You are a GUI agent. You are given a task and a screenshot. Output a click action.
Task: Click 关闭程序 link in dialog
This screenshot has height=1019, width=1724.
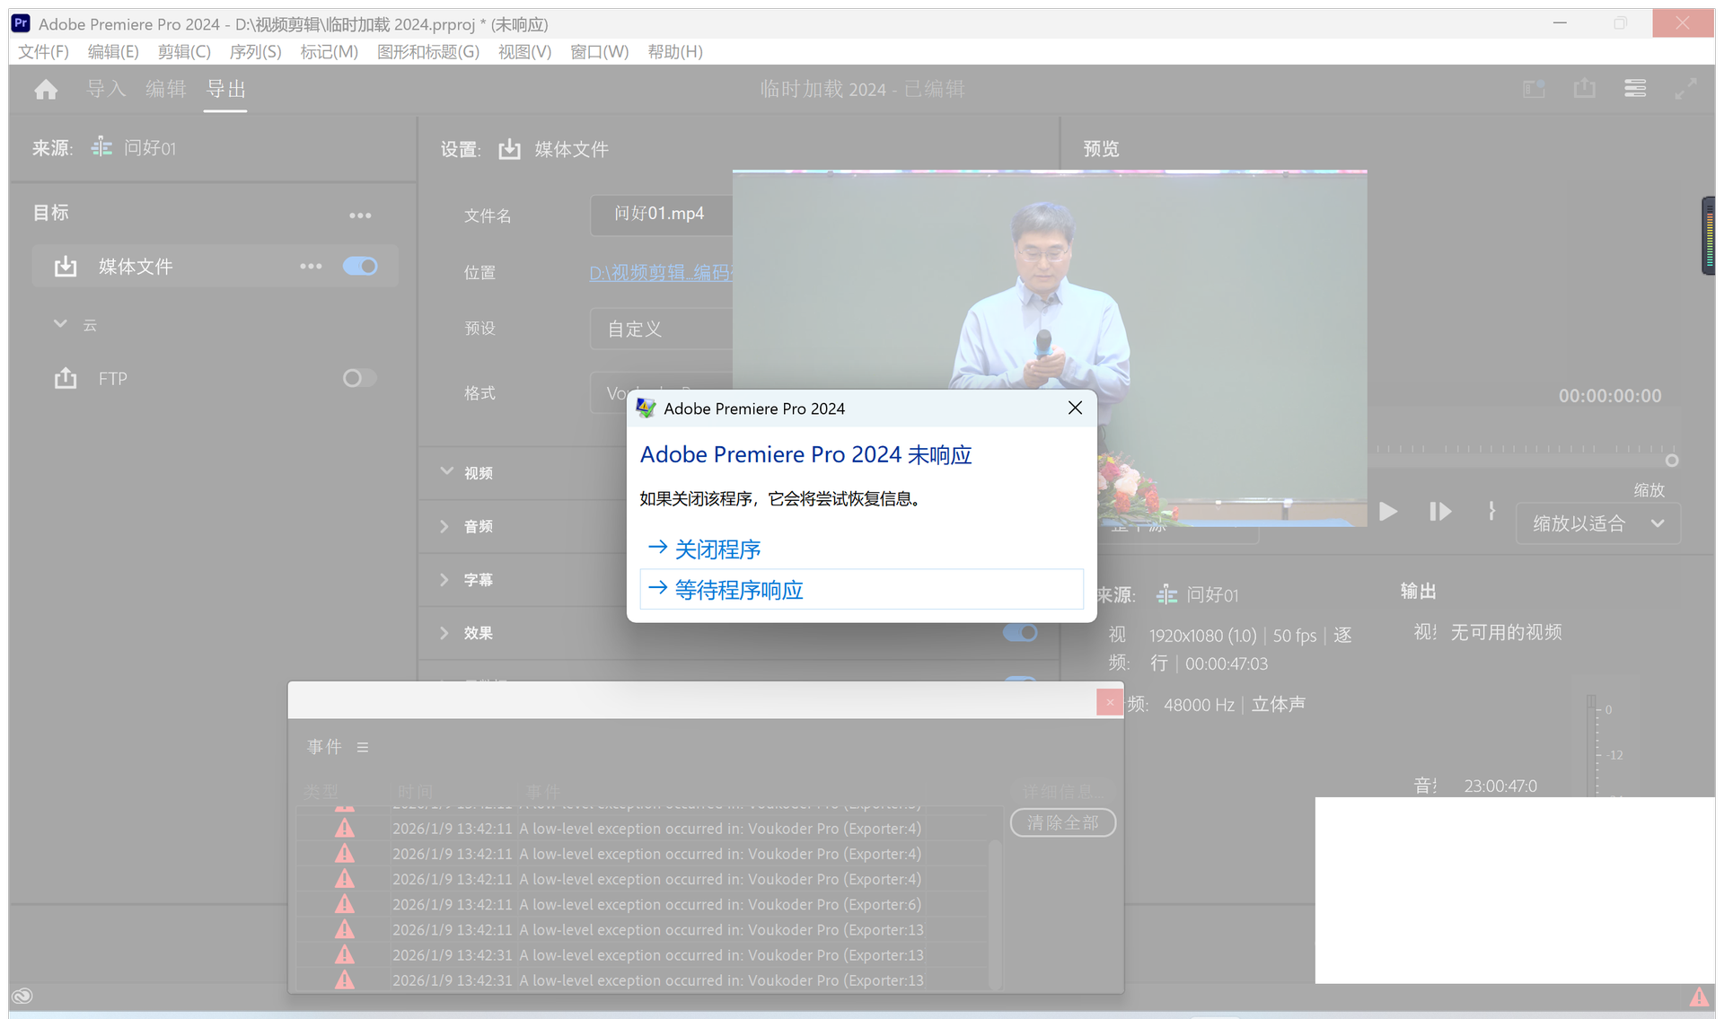[717, 549]
